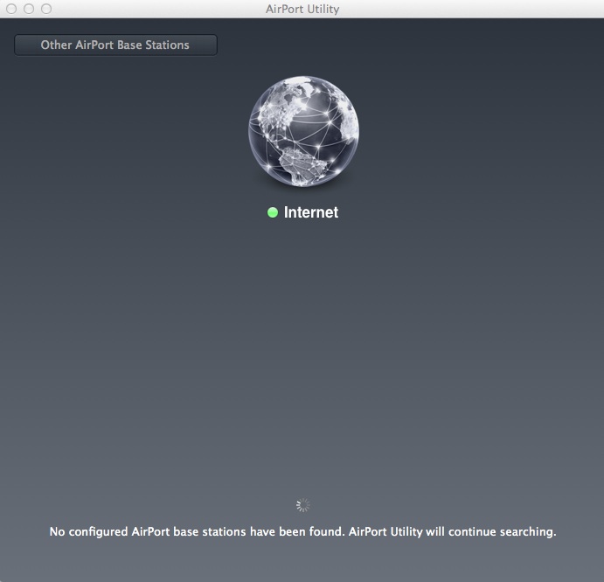
Task: Minimize the AirPort Utility window
Action: click(29, 9)
